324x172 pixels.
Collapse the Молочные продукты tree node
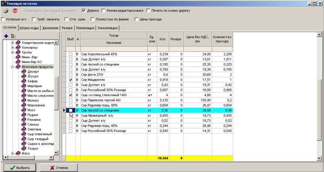12,67
